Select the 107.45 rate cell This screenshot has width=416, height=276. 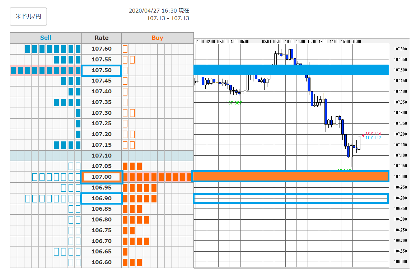coord(102,81)
